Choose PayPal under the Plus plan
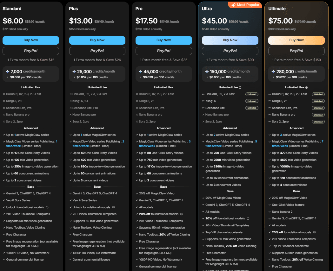This screenshot has width=333, height=271. click(97, 51)
